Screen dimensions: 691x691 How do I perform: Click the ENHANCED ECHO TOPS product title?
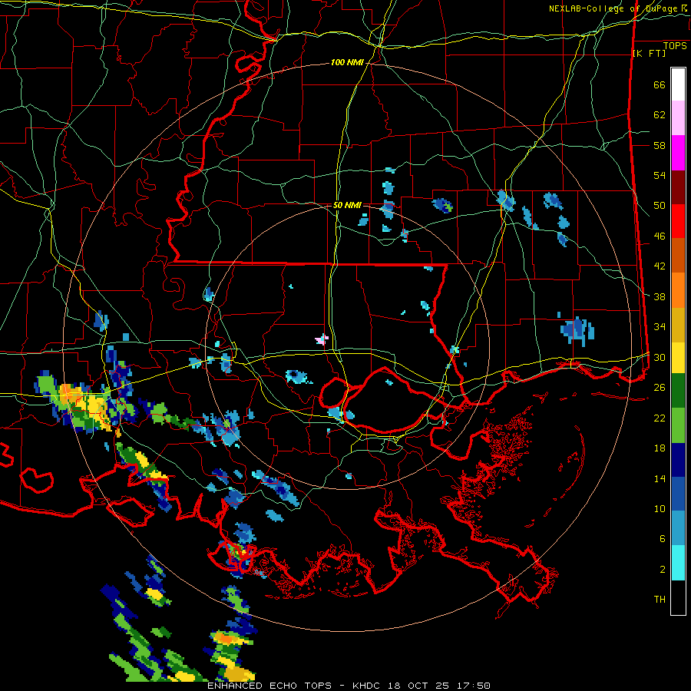(x=269, y=686)
